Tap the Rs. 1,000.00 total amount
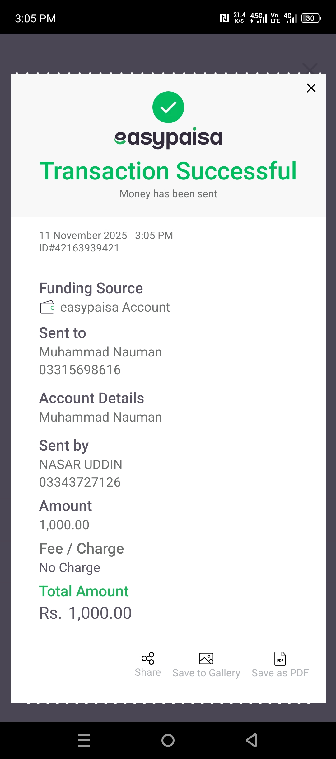This screenshot has width=336, height=759. pyautogui.click(x=86, y=613)
